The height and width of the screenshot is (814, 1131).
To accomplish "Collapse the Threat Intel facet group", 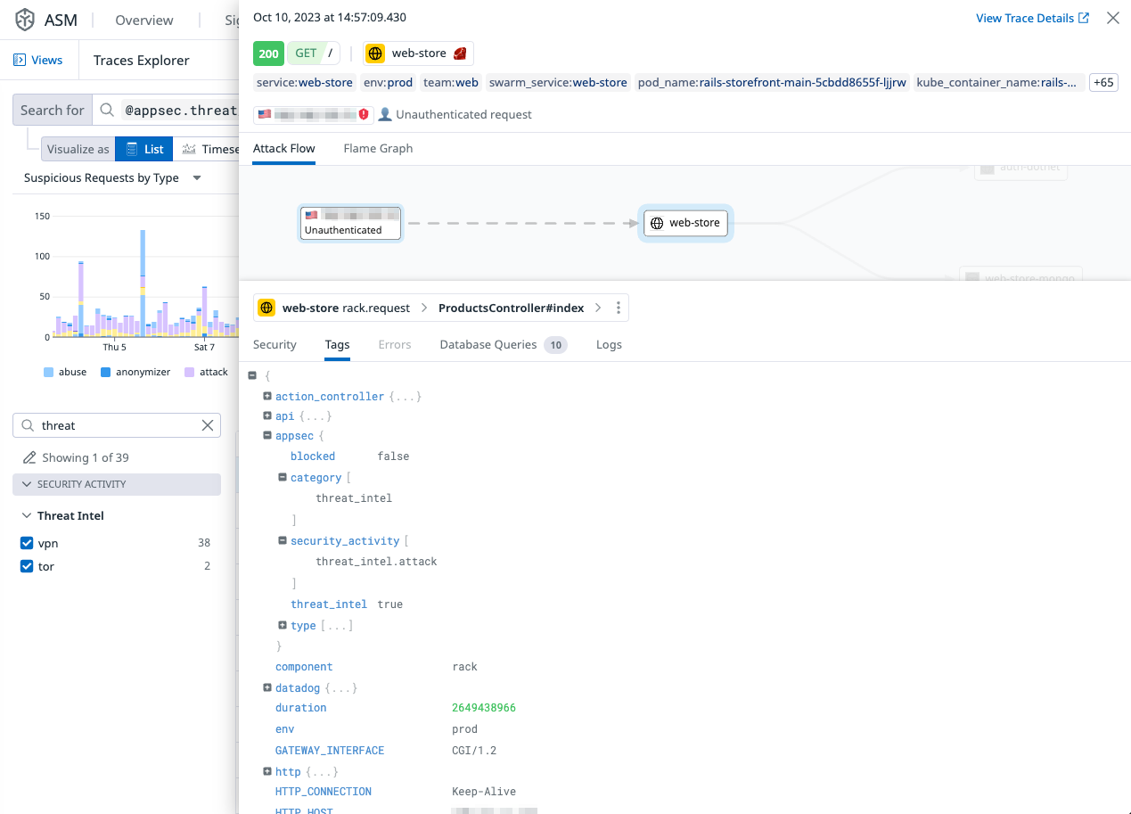I will tap(27, 515).
